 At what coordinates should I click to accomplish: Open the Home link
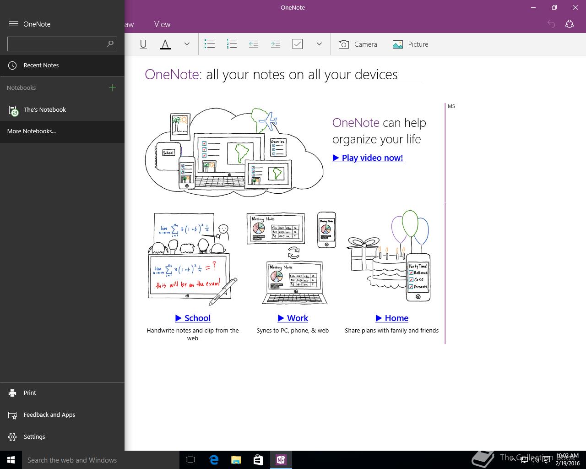(x=392, y=318)
